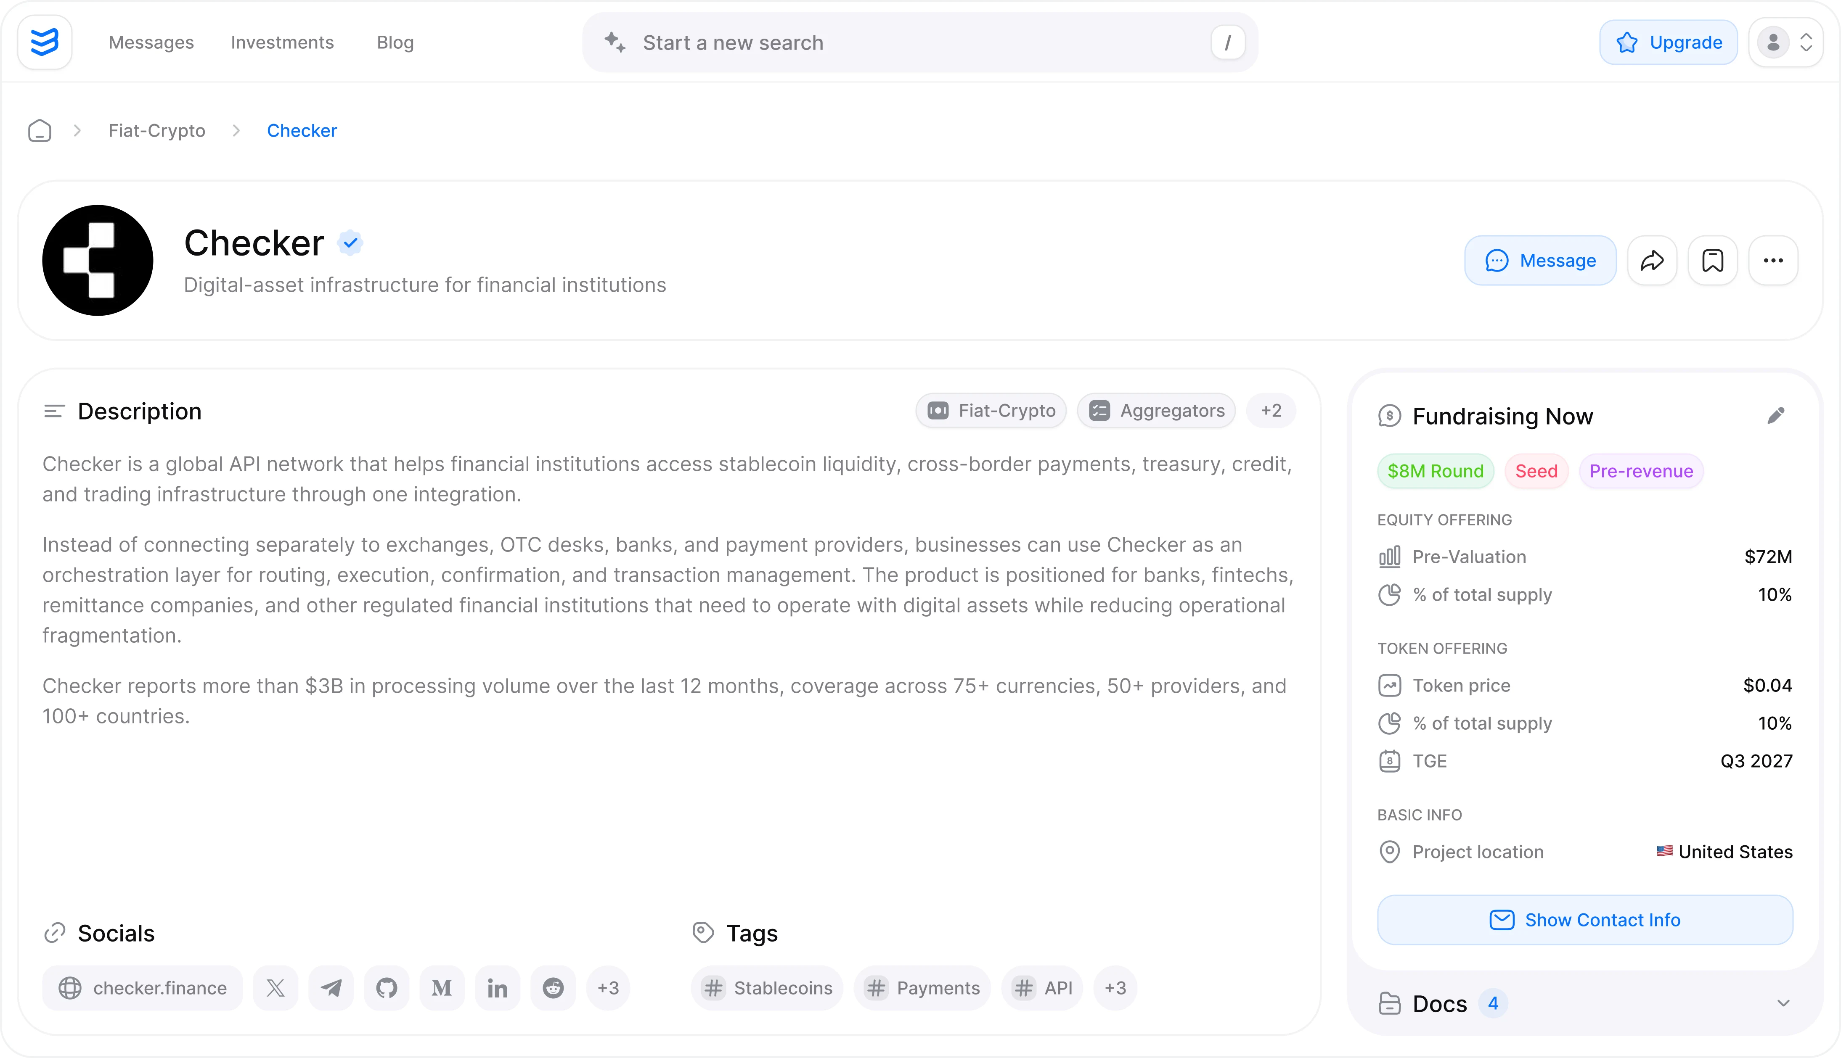Select the Stablecoins tag
The image size is (1841, 1058).
click(x=767, y=988)
